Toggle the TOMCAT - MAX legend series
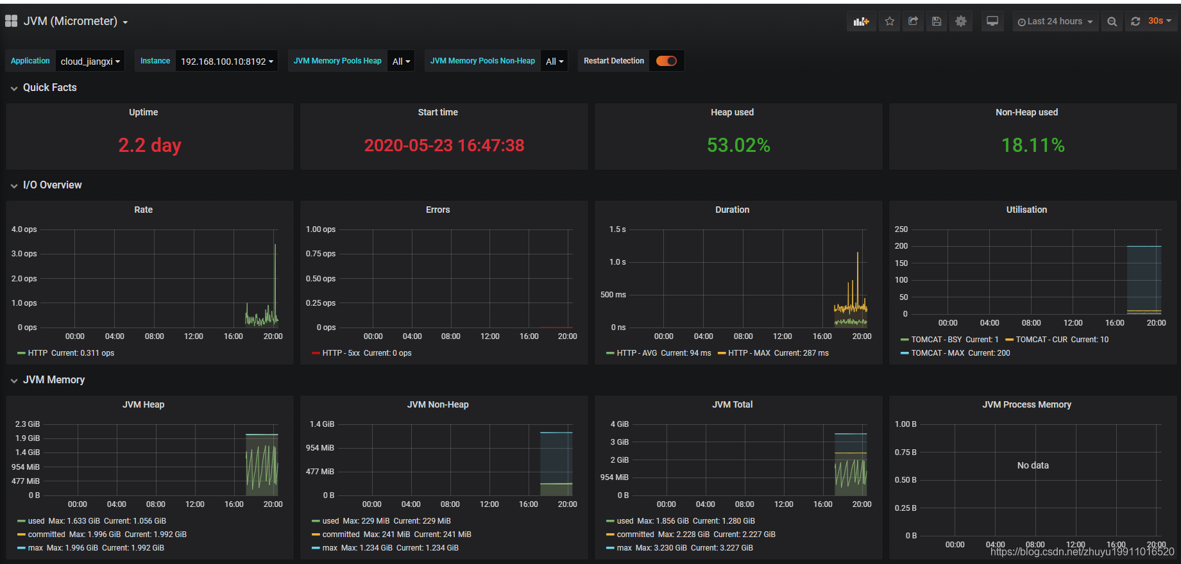This screenshot has width=1181, height=564. click(938, 353)
